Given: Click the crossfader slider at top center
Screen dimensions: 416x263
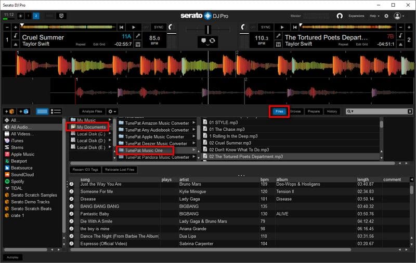Looking at the screenshot, I should pos(208,29).
